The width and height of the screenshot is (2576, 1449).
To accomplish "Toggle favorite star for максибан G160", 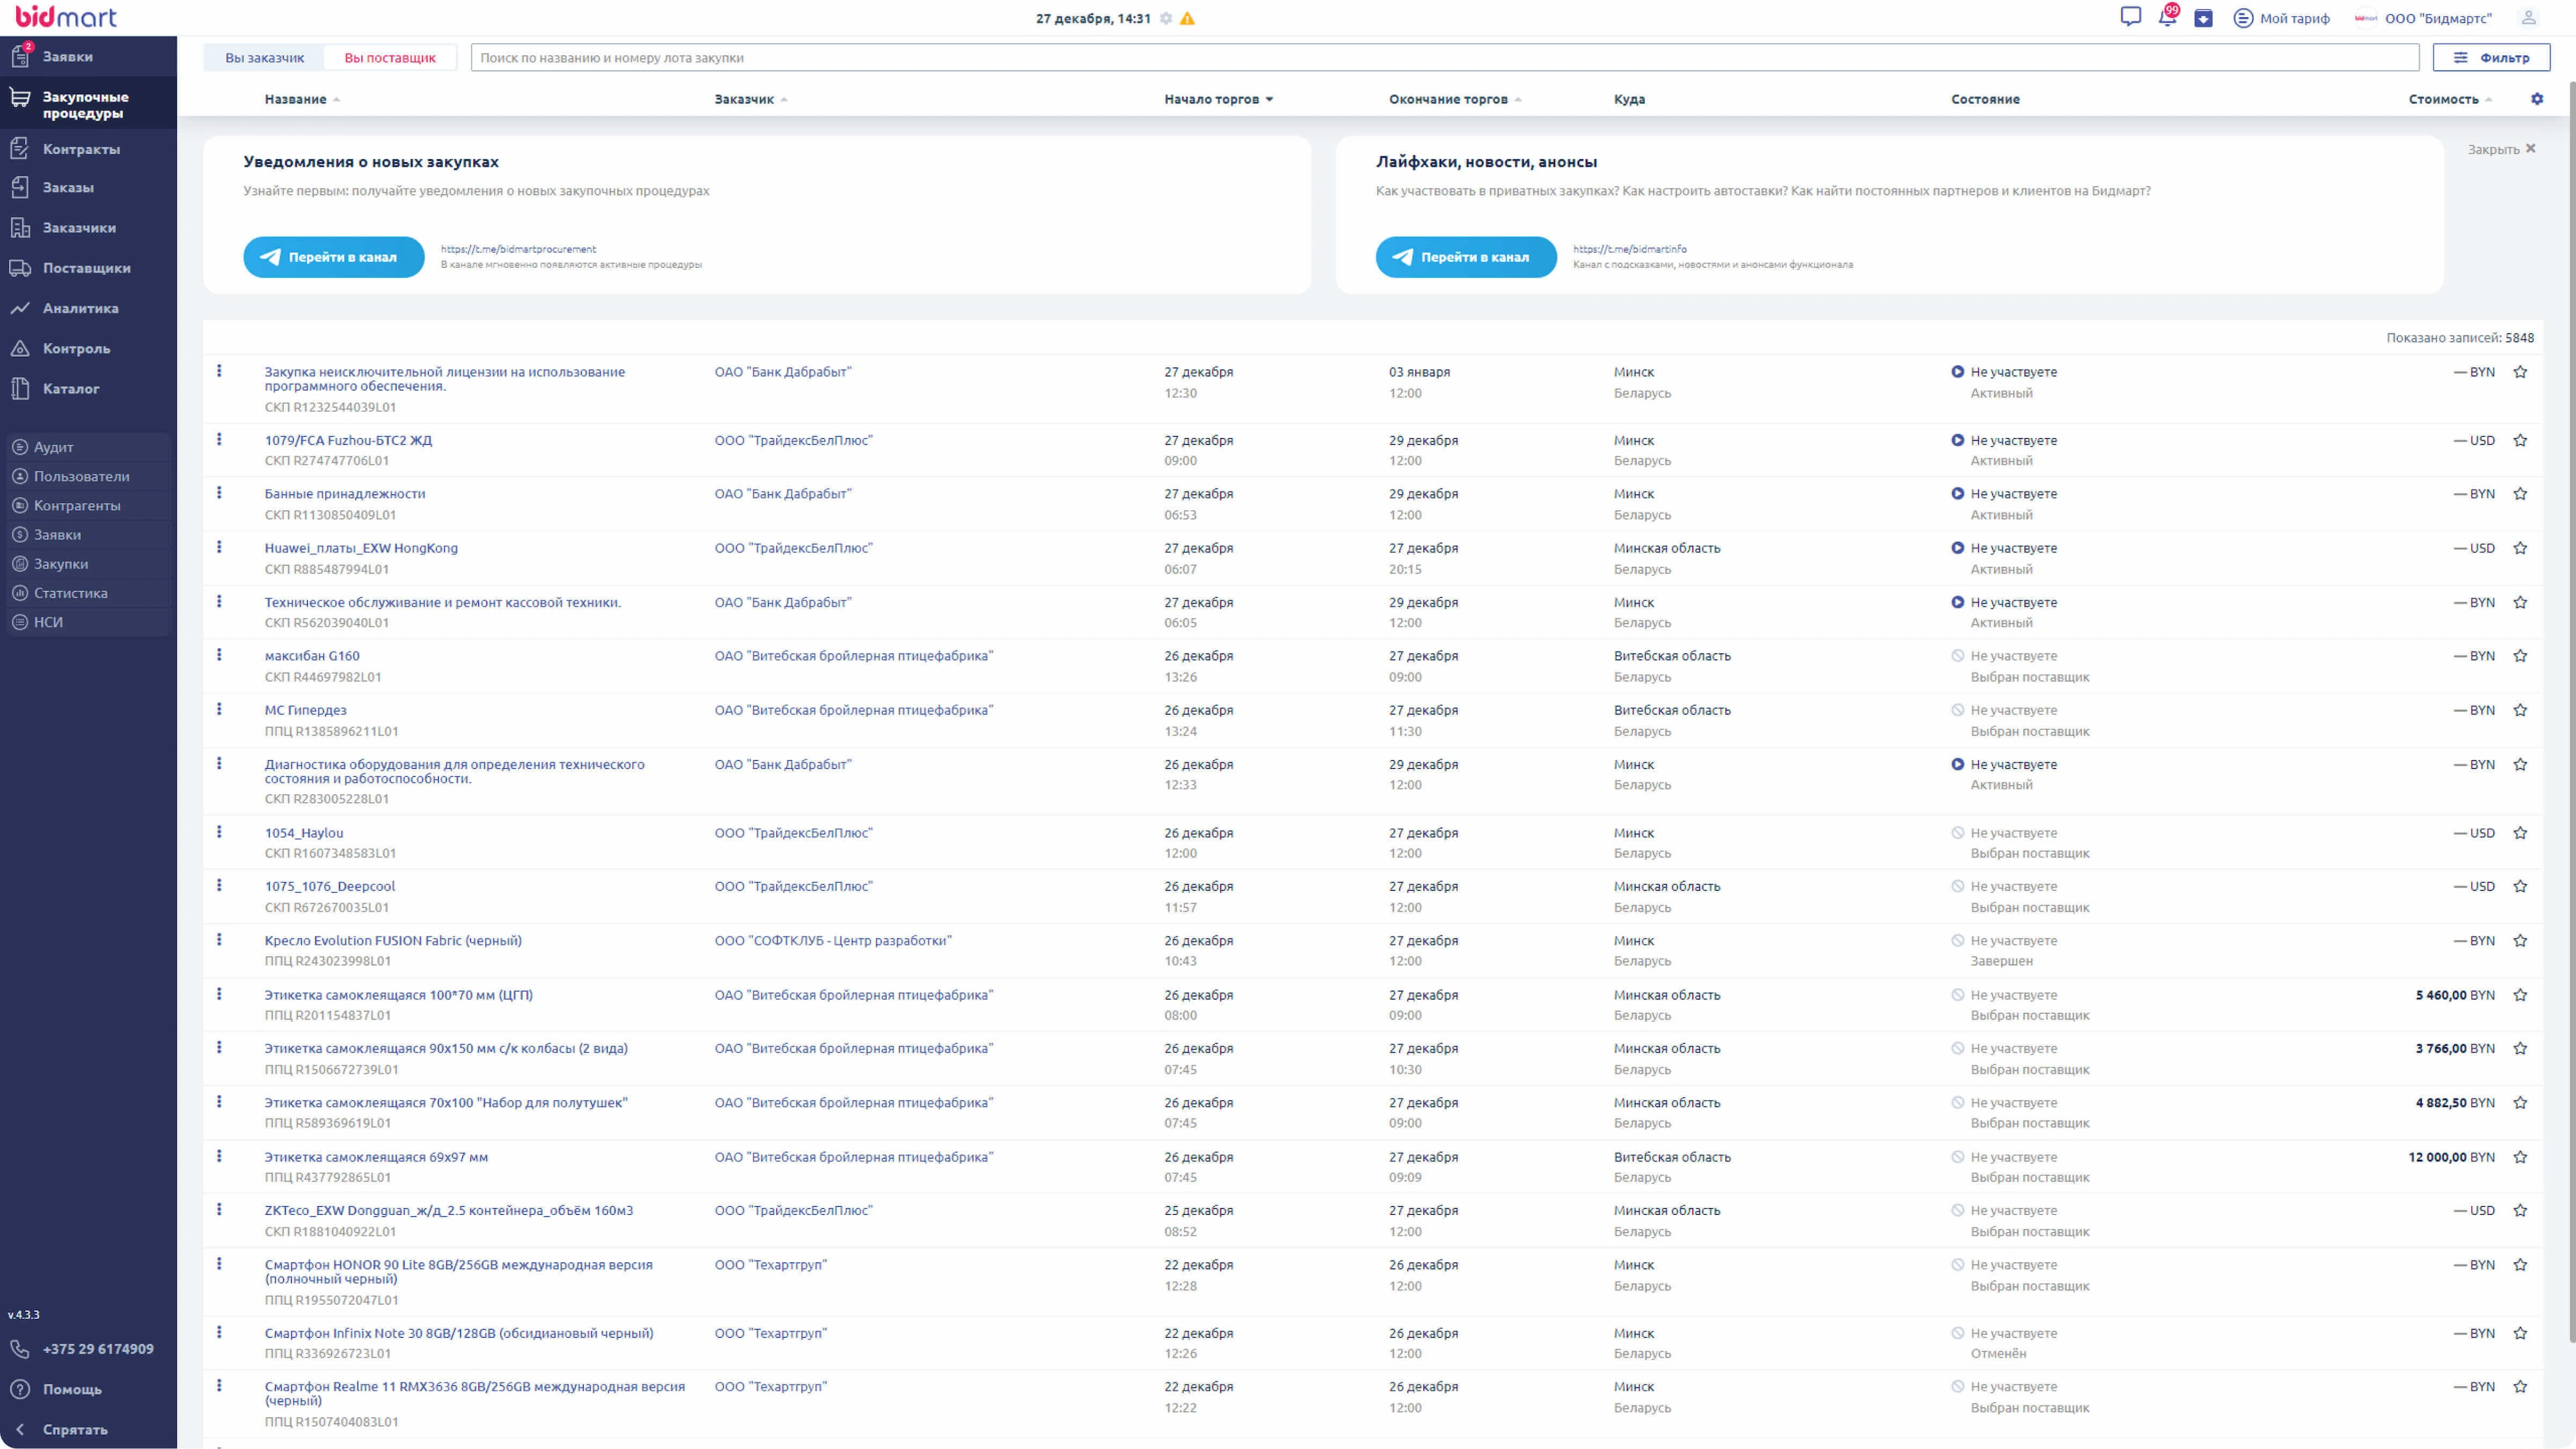I will 2520,656.
